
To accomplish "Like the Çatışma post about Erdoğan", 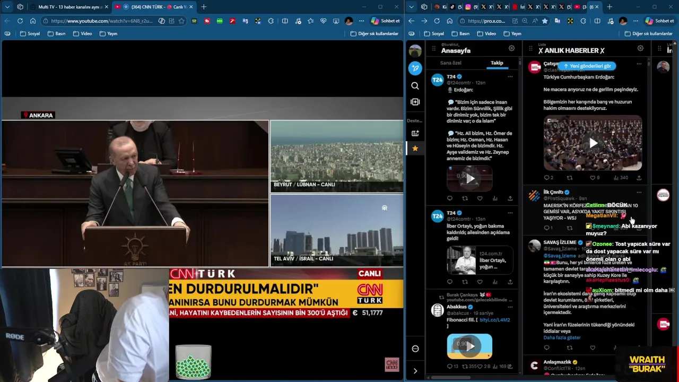I will [x=593, y=178].
